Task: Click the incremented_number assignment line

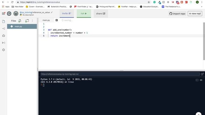Action: 69,33
